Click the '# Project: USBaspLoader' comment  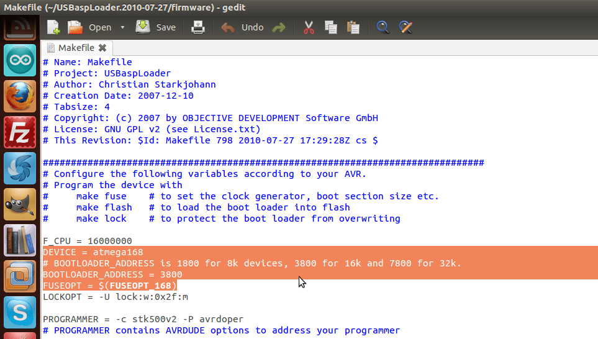coord(107,73)
